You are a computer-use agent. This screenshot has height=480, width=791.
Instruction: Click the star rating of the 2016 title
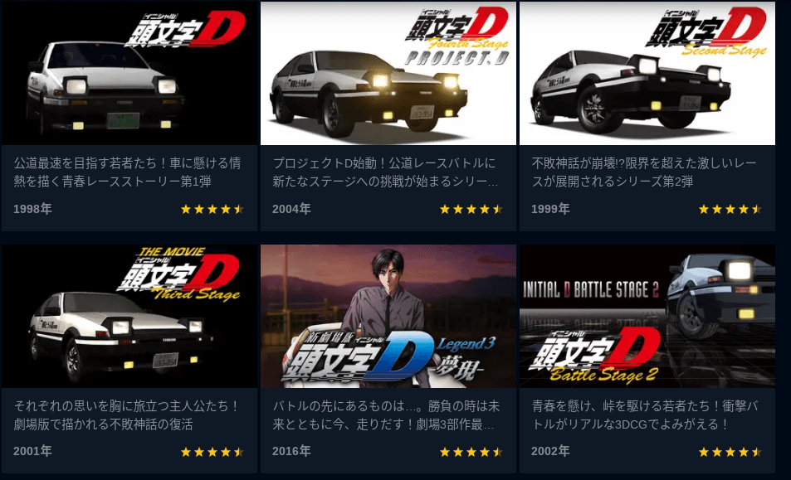[471, 452]
